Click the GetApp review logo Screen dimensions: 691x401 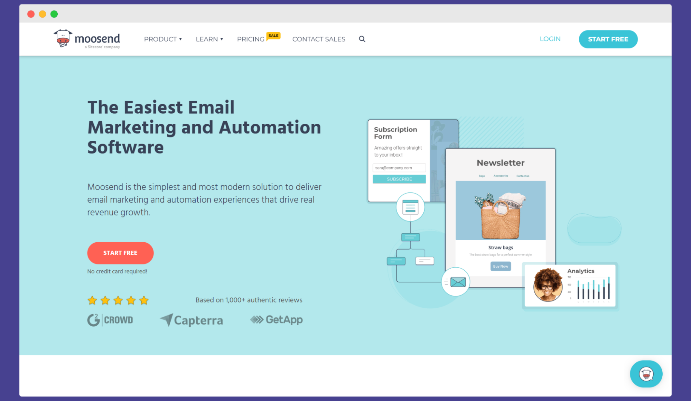(277, 320)
